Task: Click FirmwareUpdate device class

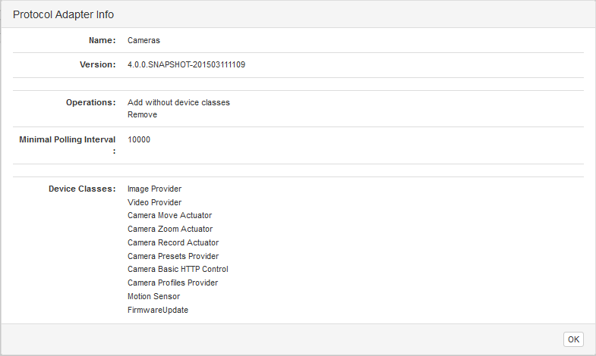Action: [x=158, y=310]
